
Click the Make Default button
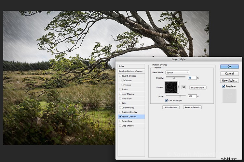pos(171,107)
